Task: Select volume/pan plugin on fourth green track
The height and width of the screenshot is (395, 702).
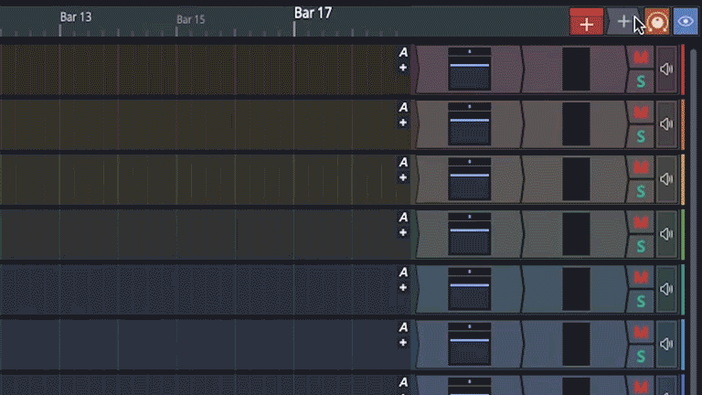Action: (x=470, y=234)
